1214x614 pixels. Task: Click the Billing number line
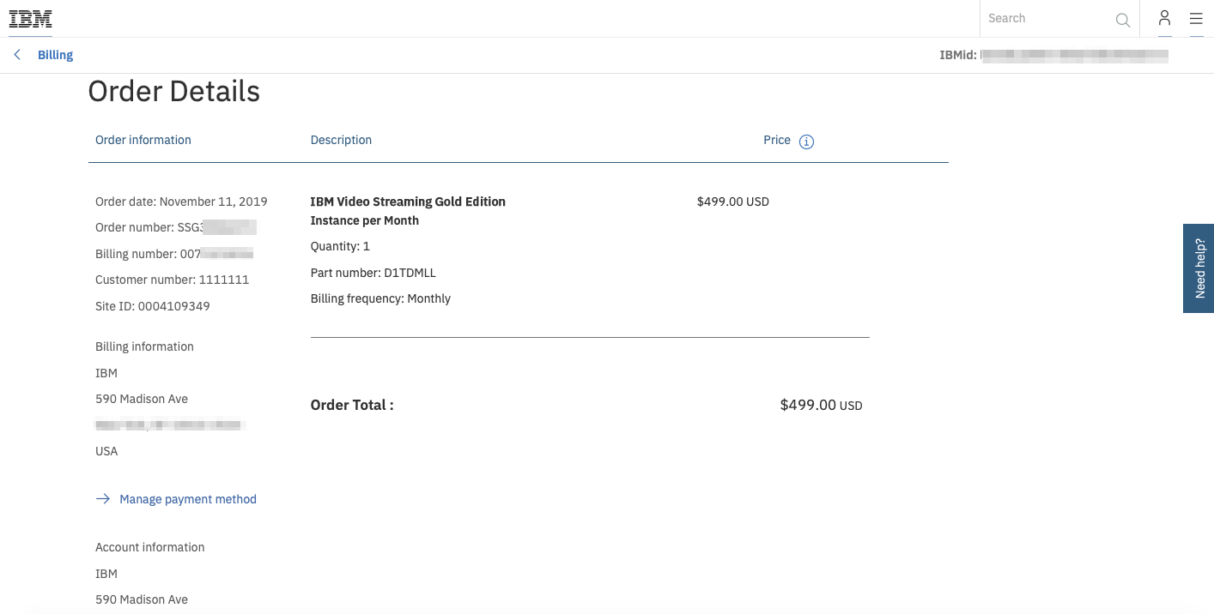coord(174,254)
